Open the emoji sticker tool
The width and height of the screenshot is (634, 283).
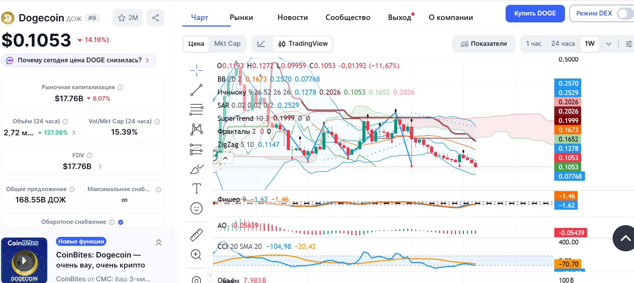(196, 208)
